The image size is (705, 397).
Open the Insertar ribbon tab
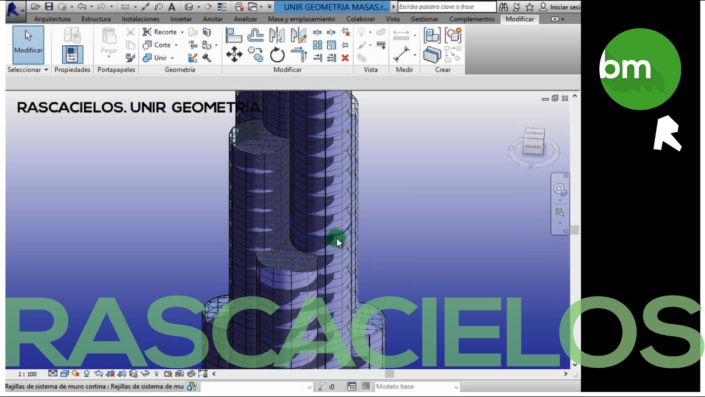tap(181, 19)
